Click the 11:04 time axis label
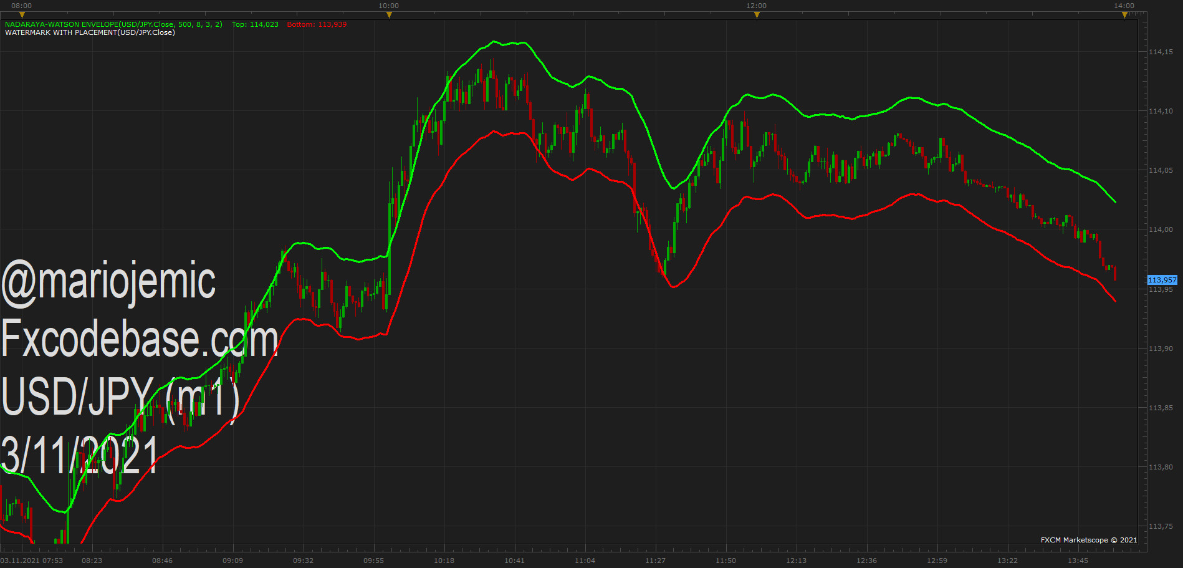Viewport: 1183px width, 568px height. (x=585, y=561)
